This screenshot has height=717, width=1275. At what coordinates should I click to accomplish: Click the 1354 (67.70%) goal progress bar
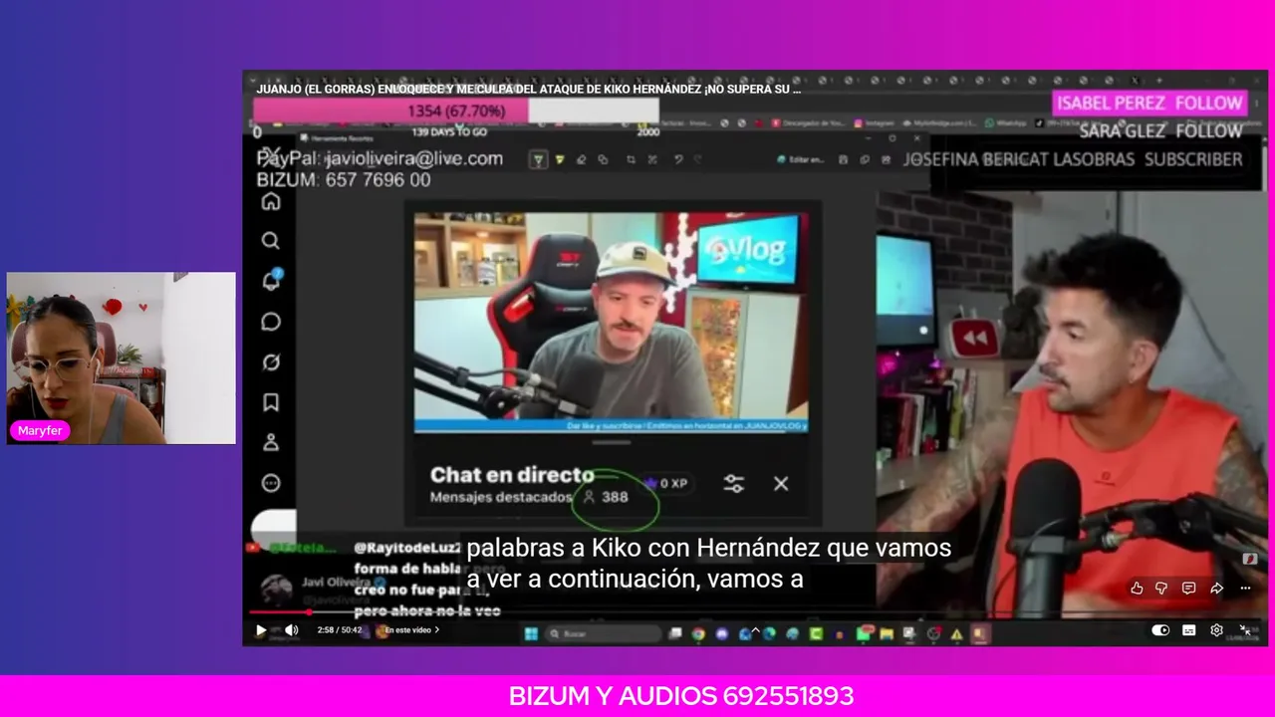tap(456, 111)
